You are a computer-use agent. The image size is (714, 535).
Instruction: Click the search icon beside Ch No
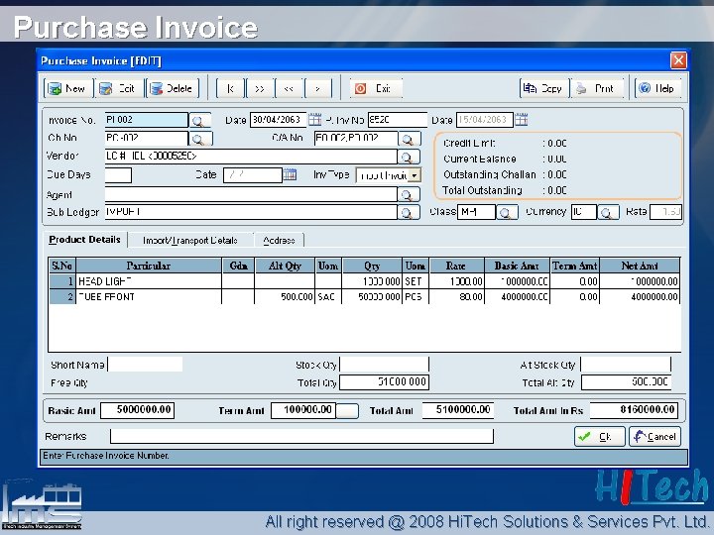200,139
